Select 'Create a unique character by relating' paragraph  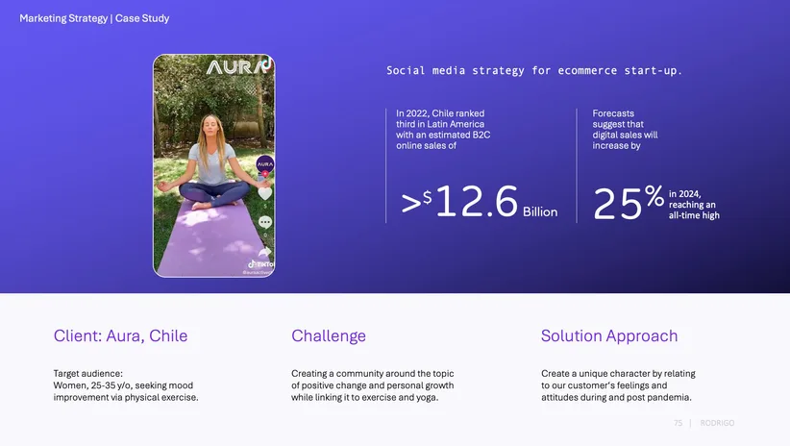618,385
